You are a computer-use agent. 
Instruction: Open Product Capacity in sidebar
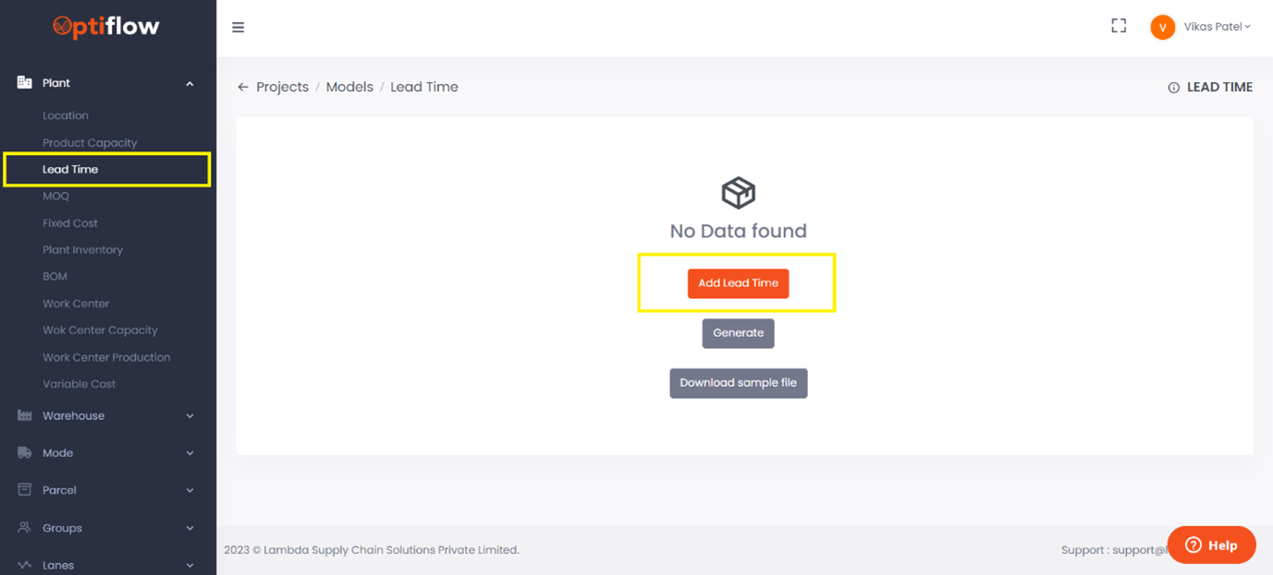tap(90, 143)
